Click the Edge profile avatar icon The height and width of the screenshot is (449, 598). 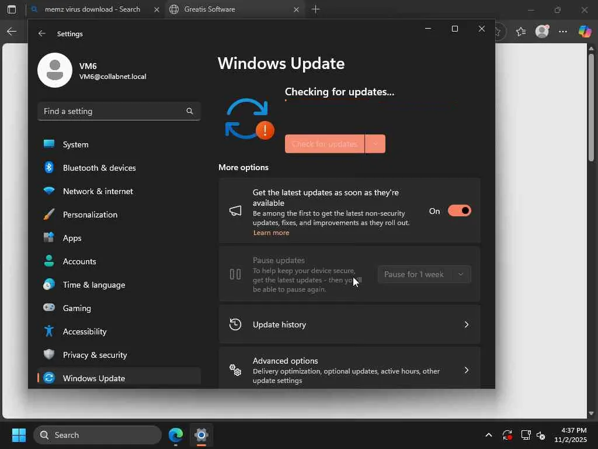coord(542,32)
